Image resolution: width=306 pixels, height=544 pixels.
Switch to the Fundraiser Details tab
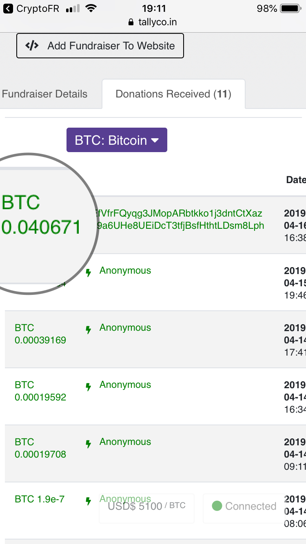pos(44,94)
